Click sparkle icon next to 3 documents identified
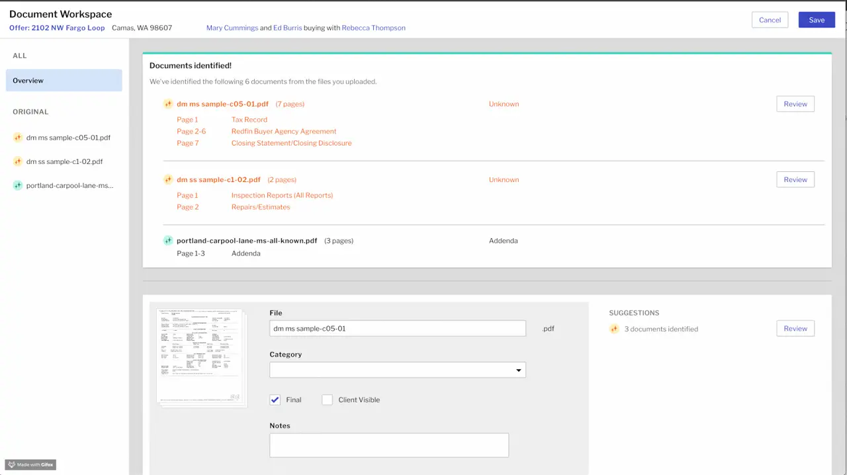The height and width of the screenshot is (475, 847). click(x=614, y=329)
